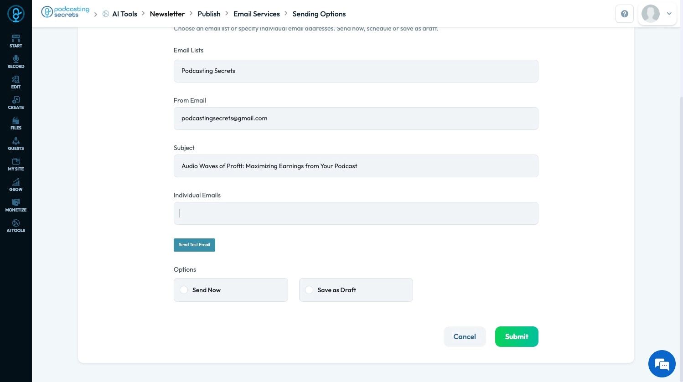Open the Files section
The height and width of the screenshot is (382, 683).
(16, 123)
